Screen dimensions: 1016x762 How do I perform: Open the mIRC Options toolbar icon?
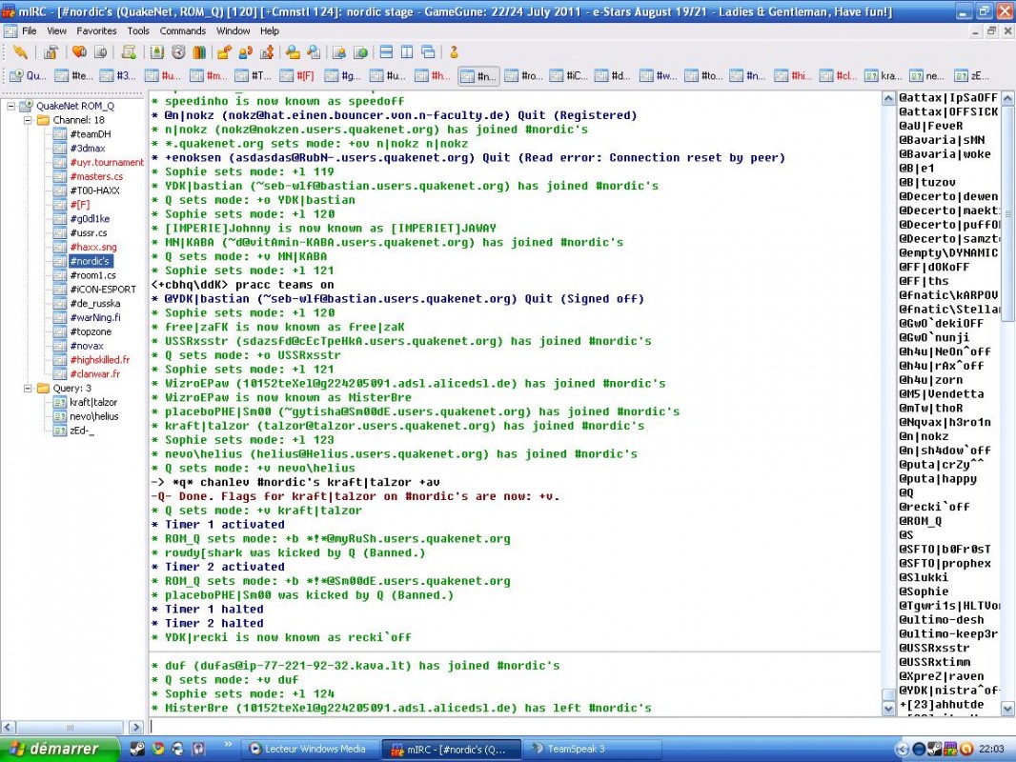(51, 52)
